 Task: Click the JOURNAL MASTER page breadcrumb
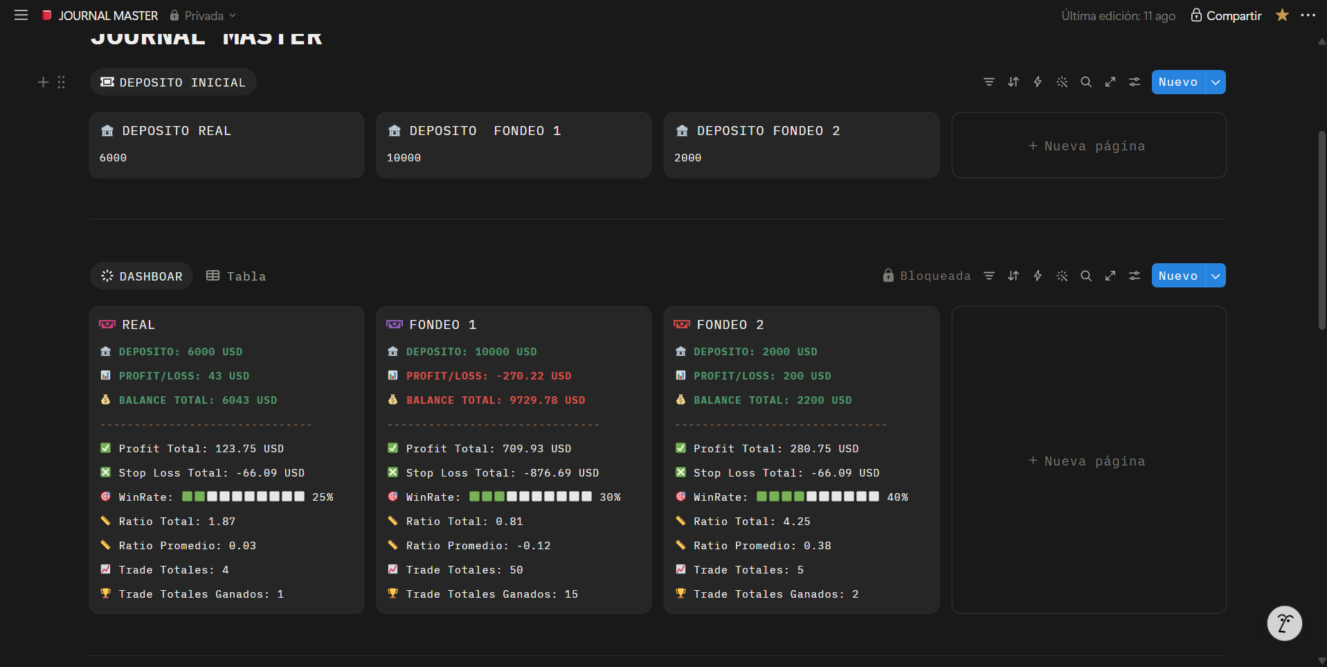[100, 15]
